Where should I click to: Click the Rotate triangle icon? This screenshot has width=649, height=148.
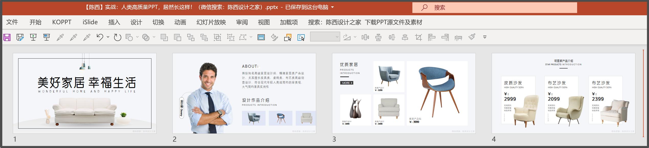click(347, 37)
